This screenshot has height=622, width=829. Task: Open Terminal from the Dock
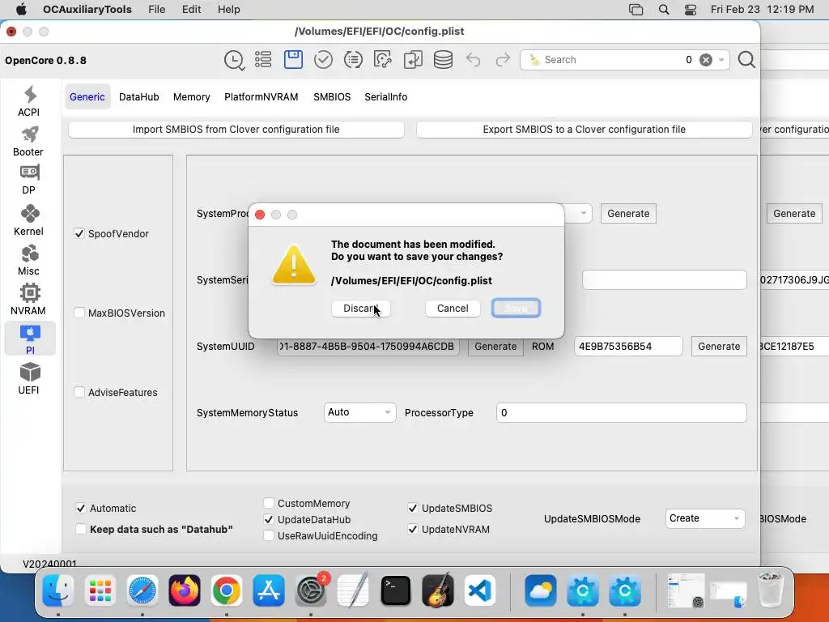coord(395,590)
